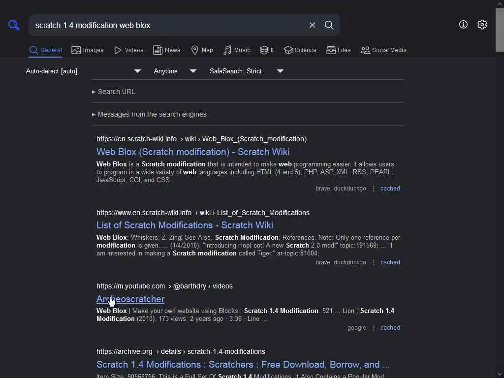Image resolution: width=504 pixels, height=378 pixels.
Task: Submit search with the magnifier button
Action: pos(329,25)
